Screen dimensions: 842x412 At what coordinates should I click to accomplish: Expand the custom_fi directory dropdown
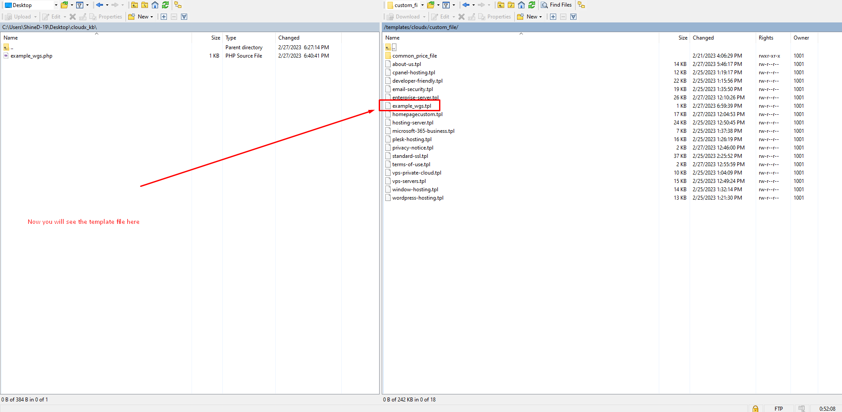point(422,5)
